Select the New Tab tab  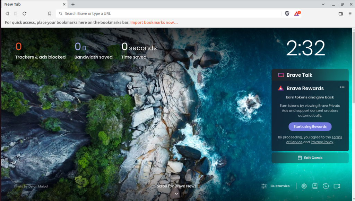34,4
